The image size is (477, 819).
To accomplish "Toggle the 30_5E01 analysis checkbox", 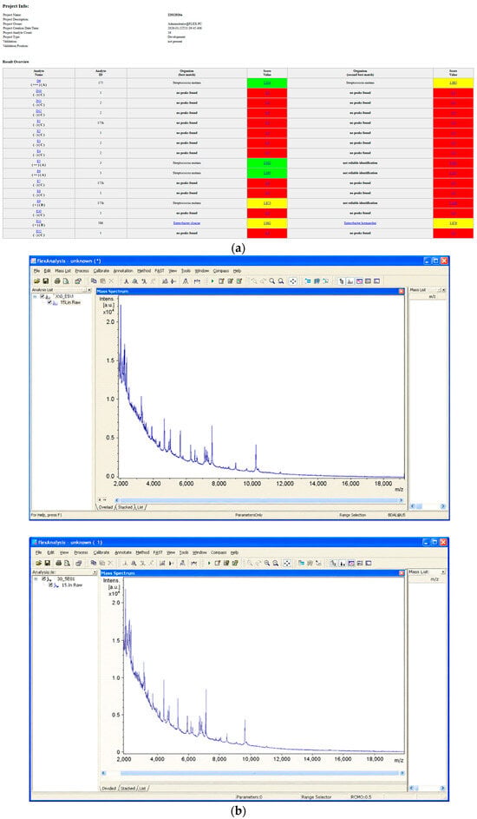I will click(43, 579).
